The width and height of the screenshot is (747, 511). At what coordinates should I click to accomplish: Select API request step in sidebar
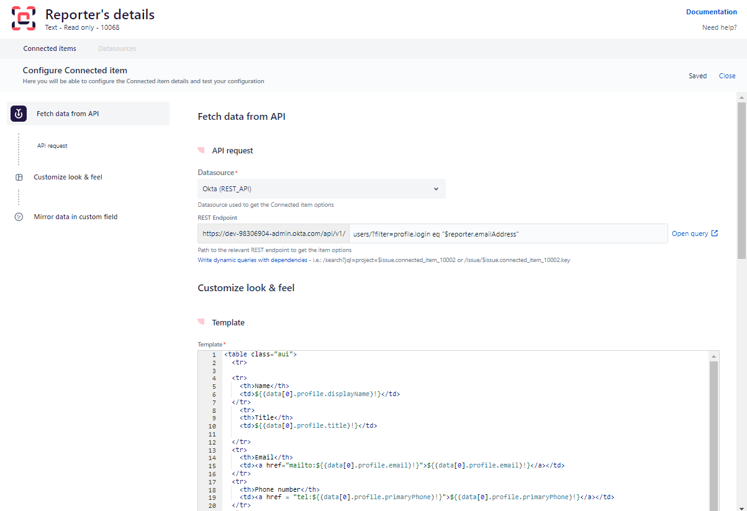coord(52,146)
